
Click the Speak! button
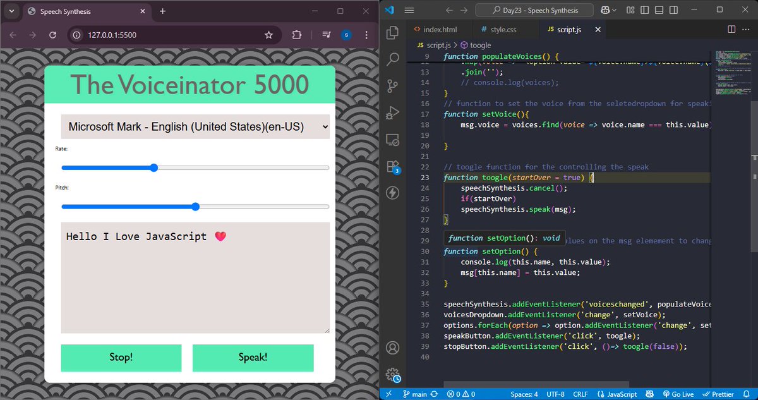tap(253, 358)
